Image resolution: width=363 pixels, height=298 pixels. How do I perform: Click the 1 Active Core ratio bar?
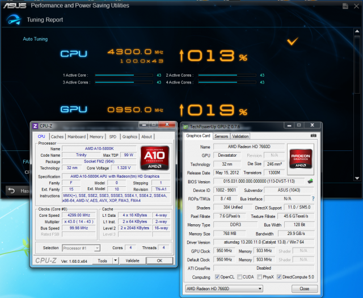pos(124,75)
